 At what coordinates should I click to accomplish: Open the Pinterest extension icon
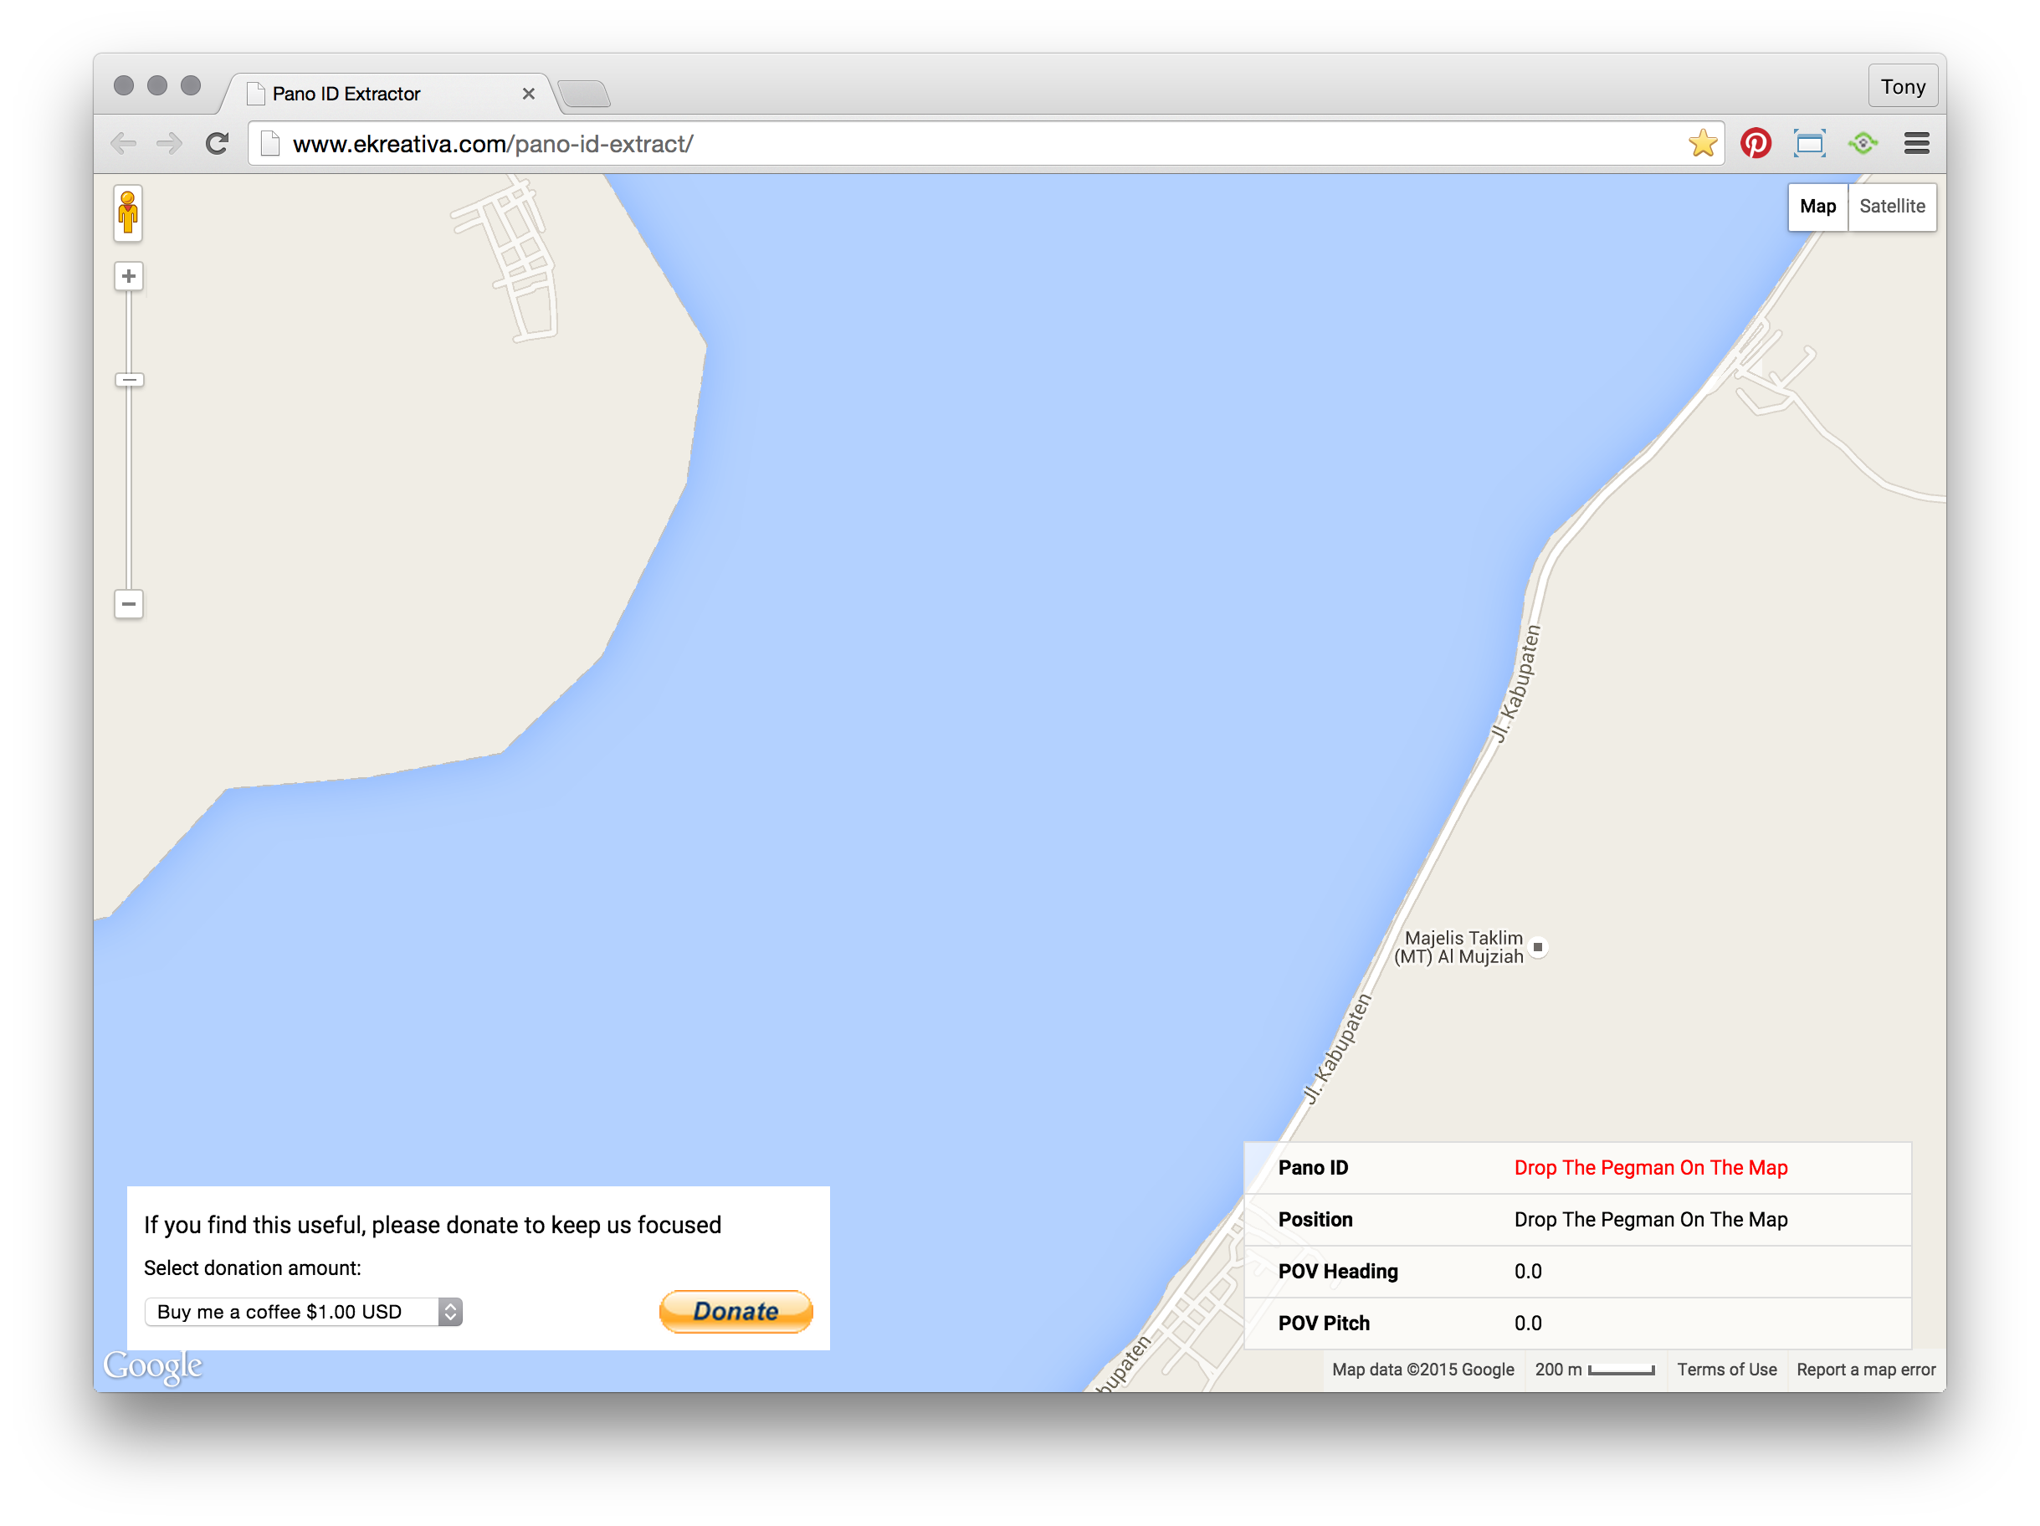[x=1755, y=143]
